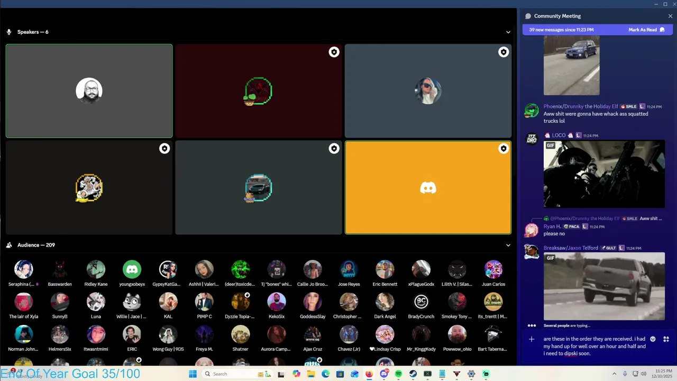Open audience member KekoSix's avatar

coord(276,302)
